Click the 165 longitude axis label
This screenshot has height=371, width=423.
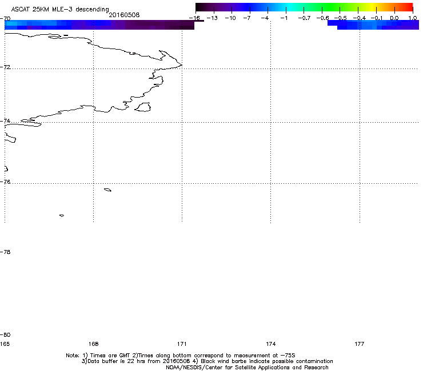(5, 344)
